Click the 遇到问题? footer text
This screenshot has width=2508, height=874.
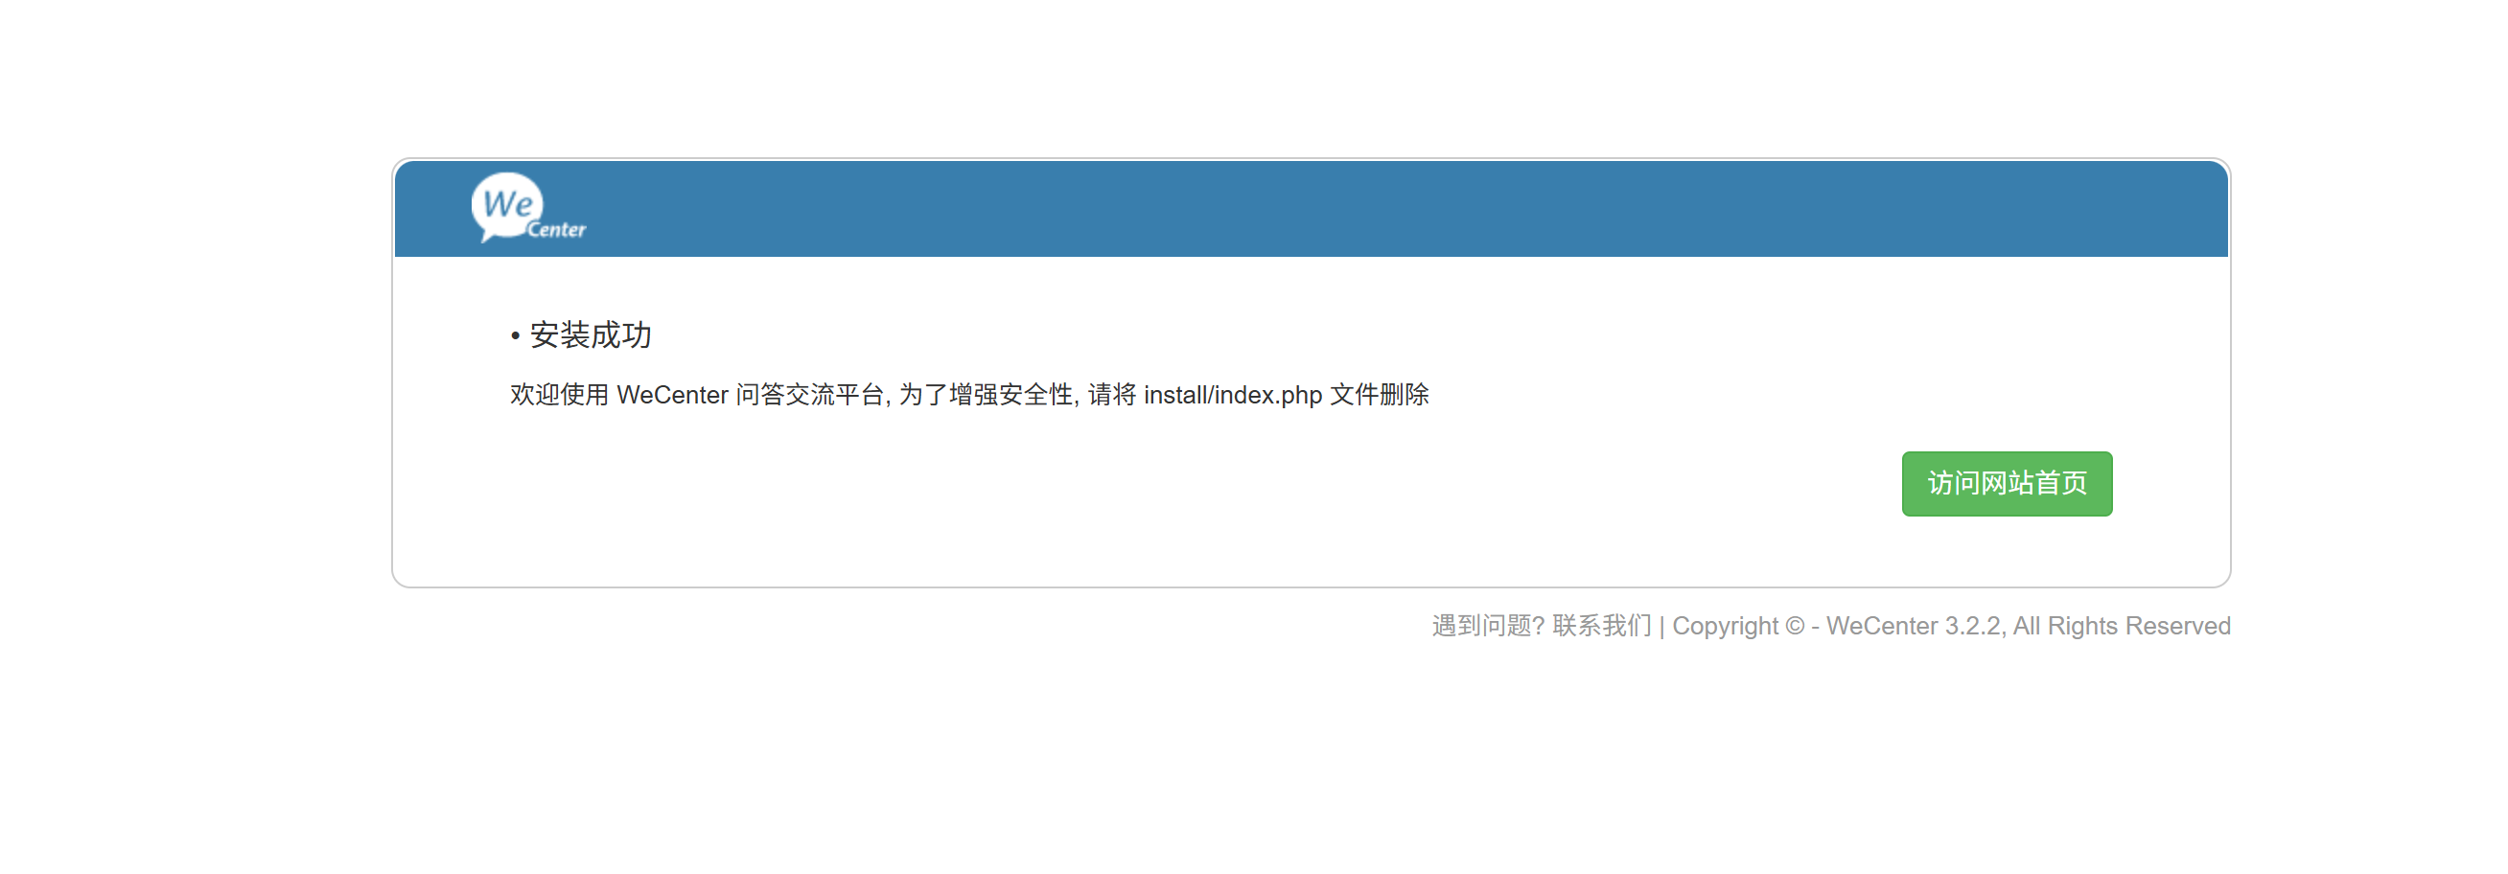(1488, 626)
